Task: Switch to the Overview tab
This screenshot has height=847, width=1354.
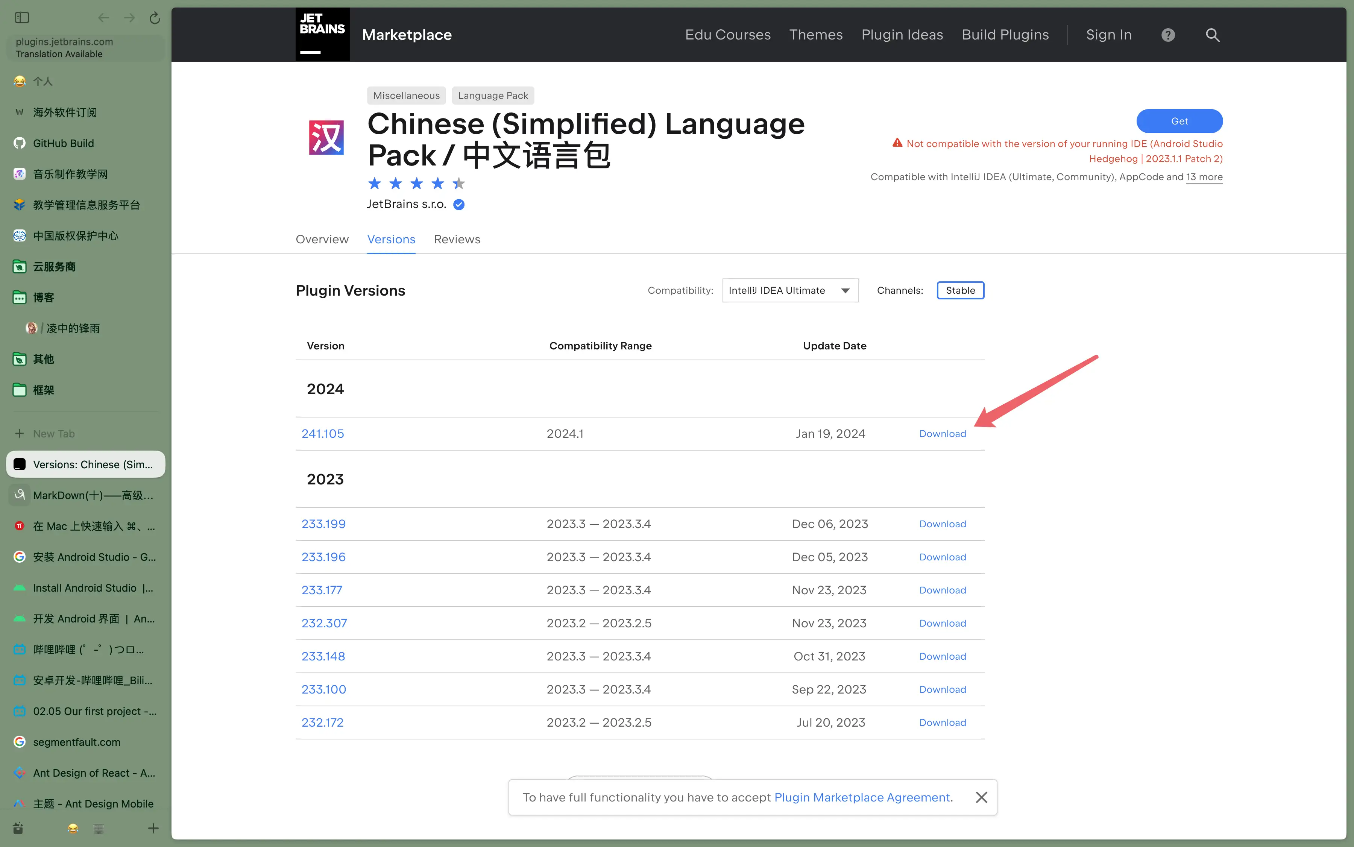Action: coord(322,239)
